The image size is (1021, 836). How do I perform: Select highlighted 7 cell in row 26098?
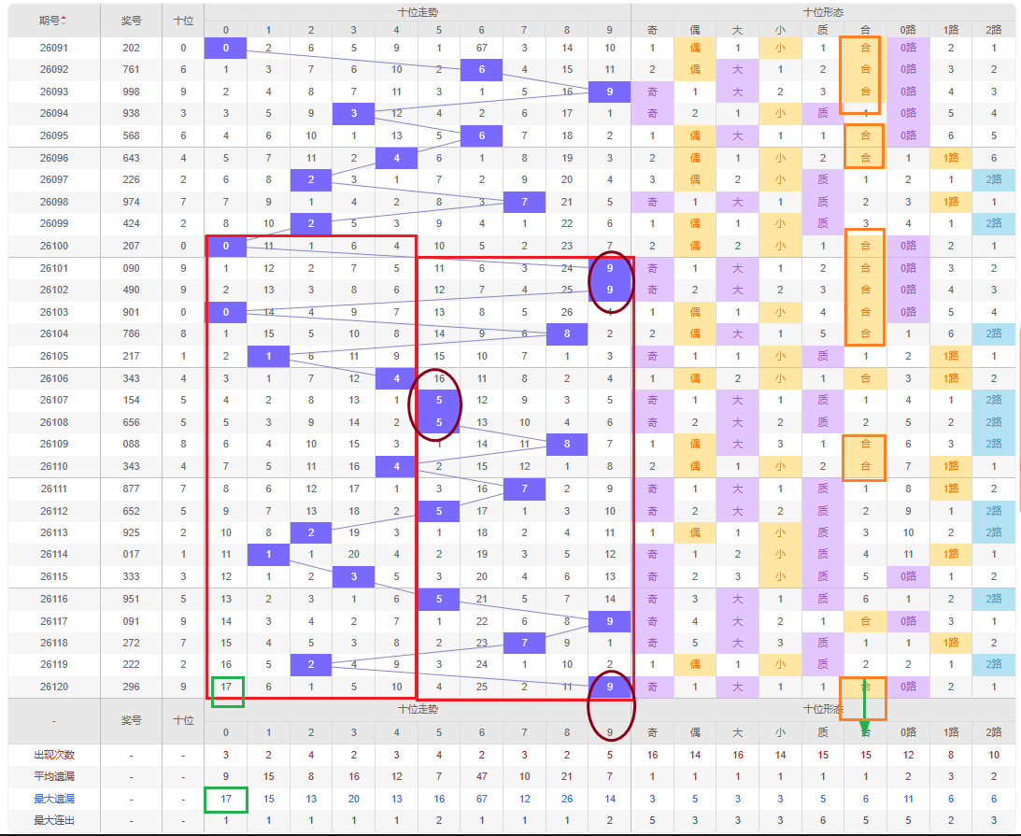[524, 202]
